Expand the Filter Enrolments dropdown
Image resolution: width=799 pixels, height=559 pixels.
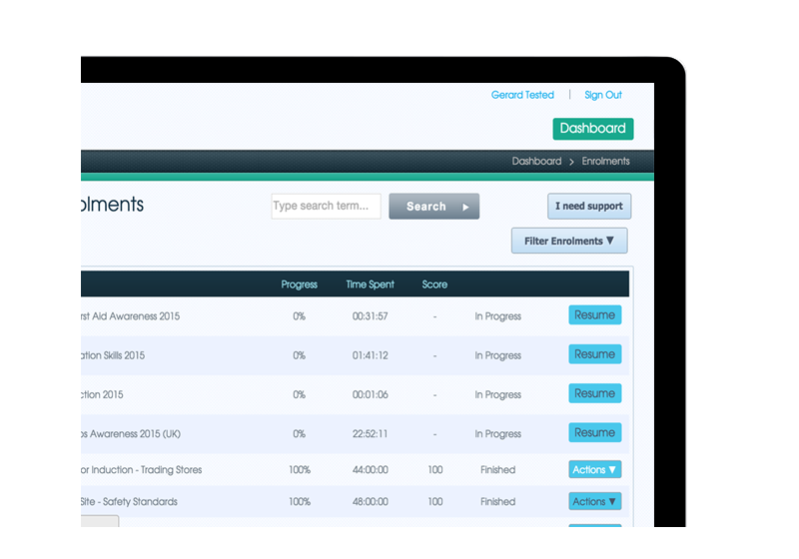point(569,241)
